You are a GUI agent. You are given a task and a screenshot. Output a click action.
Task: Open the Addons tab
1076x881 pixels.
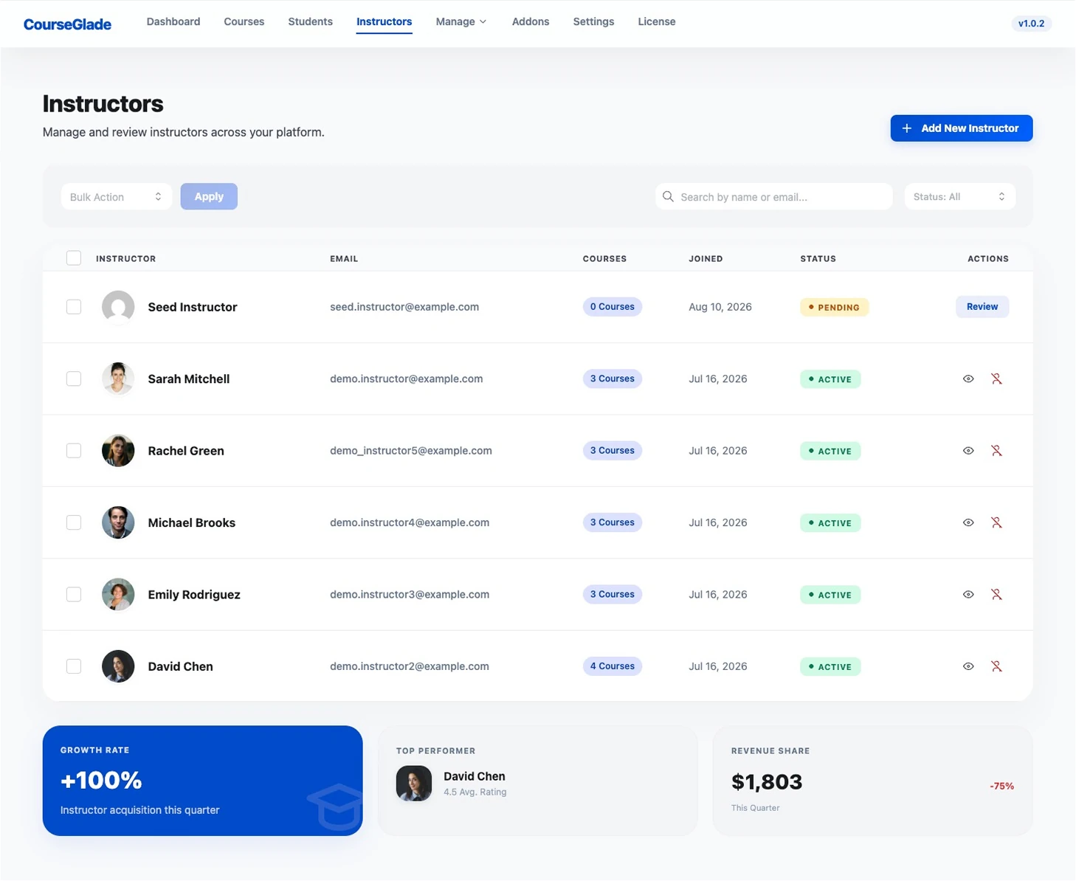tap(531, 22)
